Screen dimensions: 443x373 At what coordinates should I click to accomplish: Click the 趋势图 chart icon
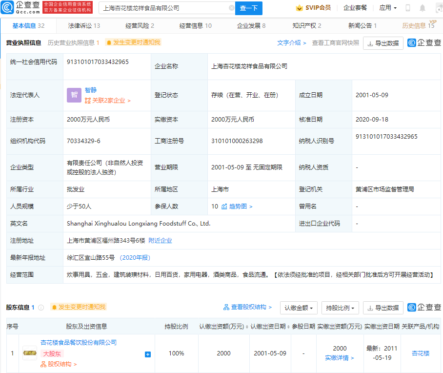[x=224, y=207]
